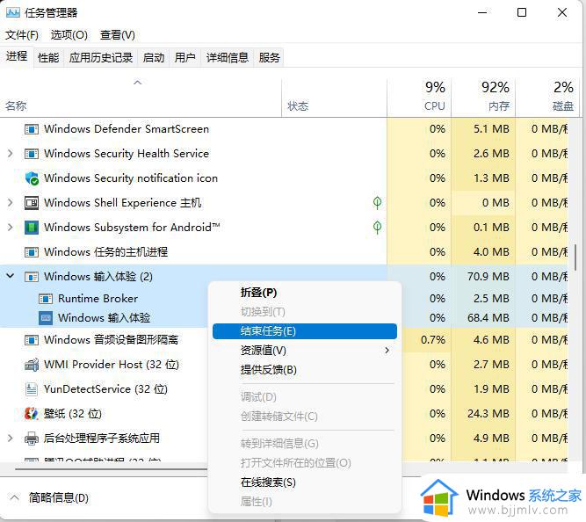The image size is (586, 522).
Task: Choose 资源值(V) in context menu
Action: click(x=305, y=351)
